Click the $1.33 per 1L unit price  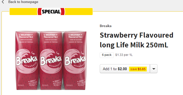point(124,55)
